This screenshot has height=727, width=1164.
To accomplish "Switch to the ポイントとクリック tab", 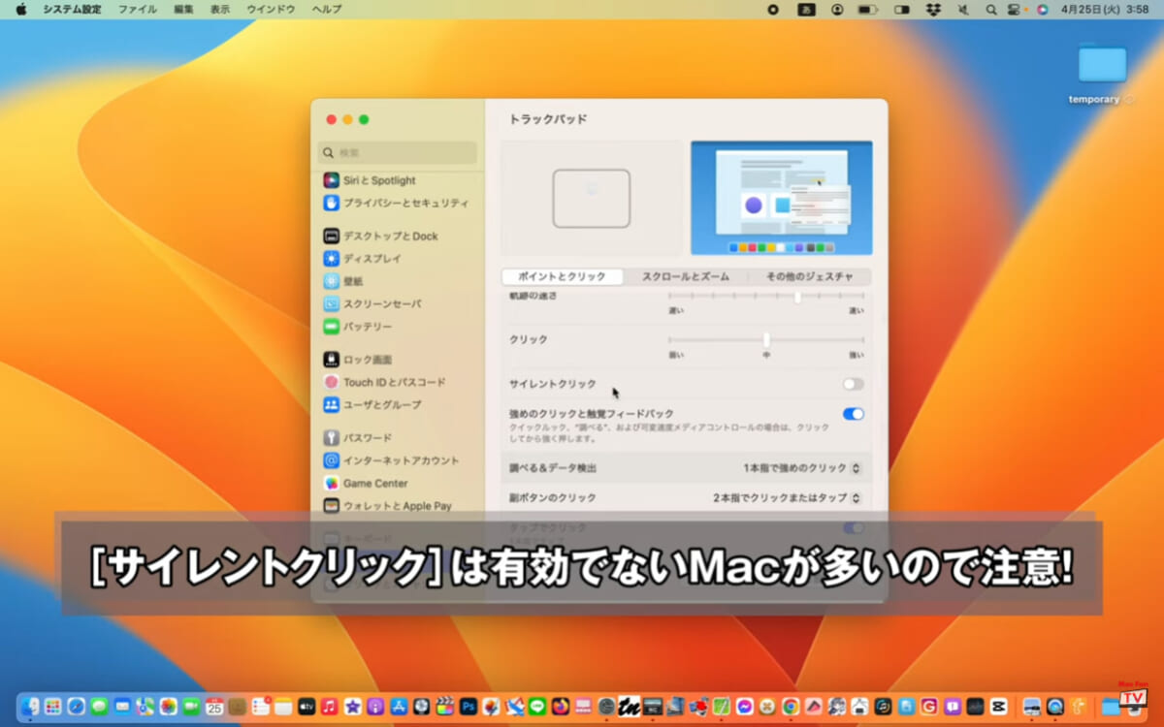I will tap(563, 276).
